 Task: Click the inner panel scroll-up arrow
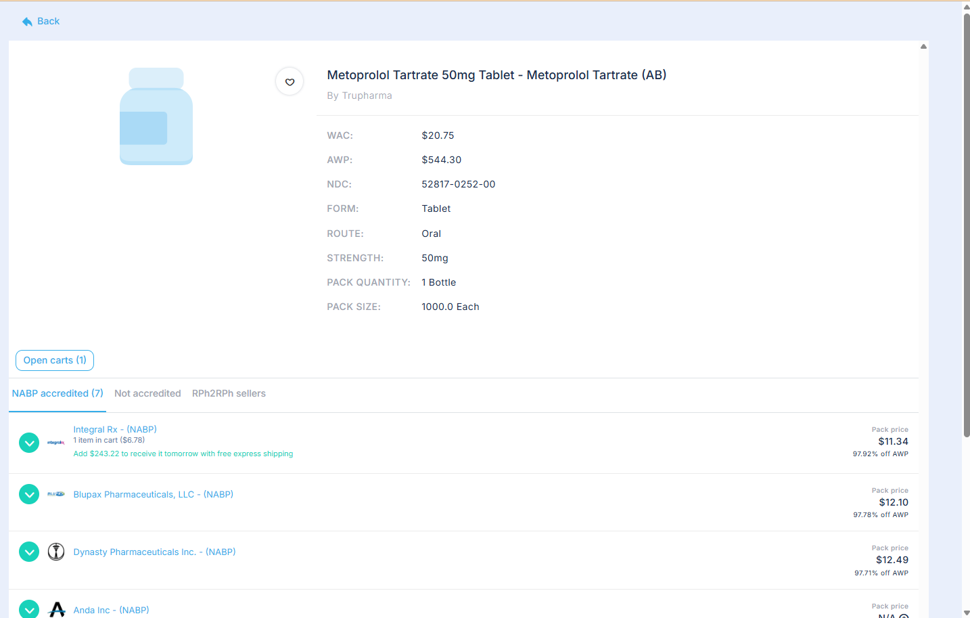[x=923, y=47]
